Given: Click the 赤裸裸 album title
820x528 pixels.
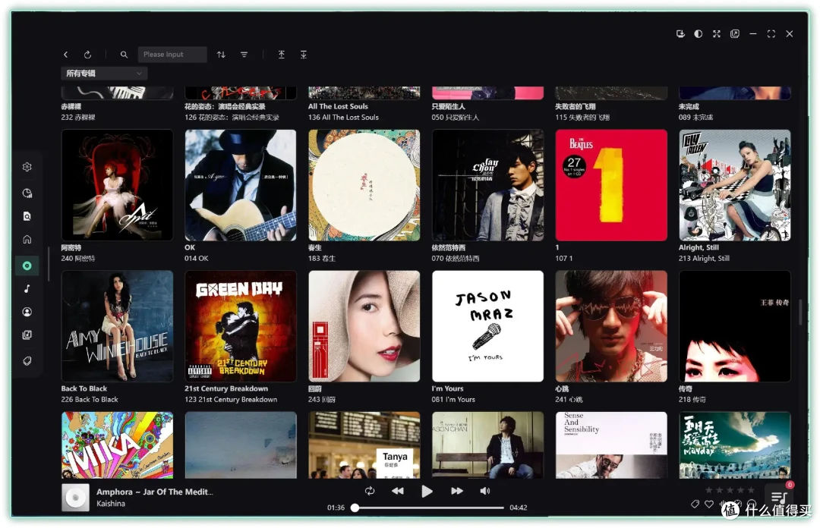Looking at the screenshot, I should point(71,106).
